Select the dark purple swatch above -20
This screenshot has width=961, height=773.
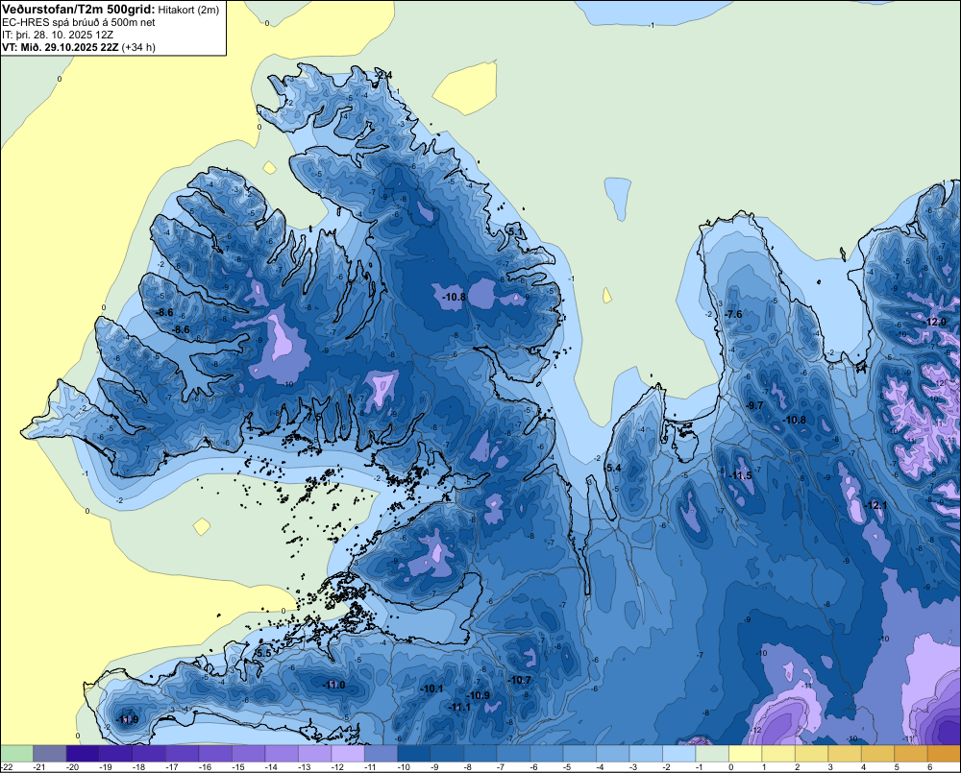point(83,753)
